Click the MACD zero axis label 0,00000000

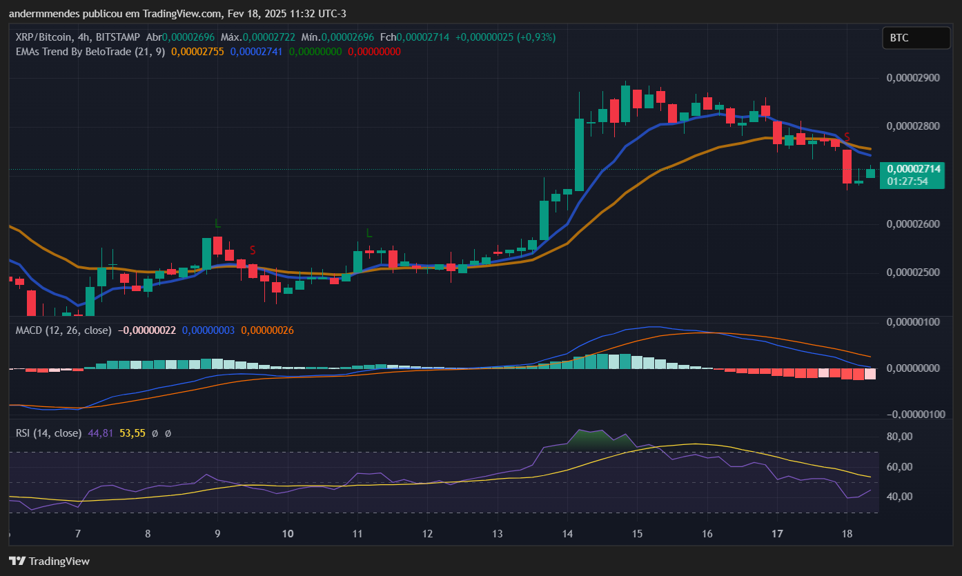[913, 368]
